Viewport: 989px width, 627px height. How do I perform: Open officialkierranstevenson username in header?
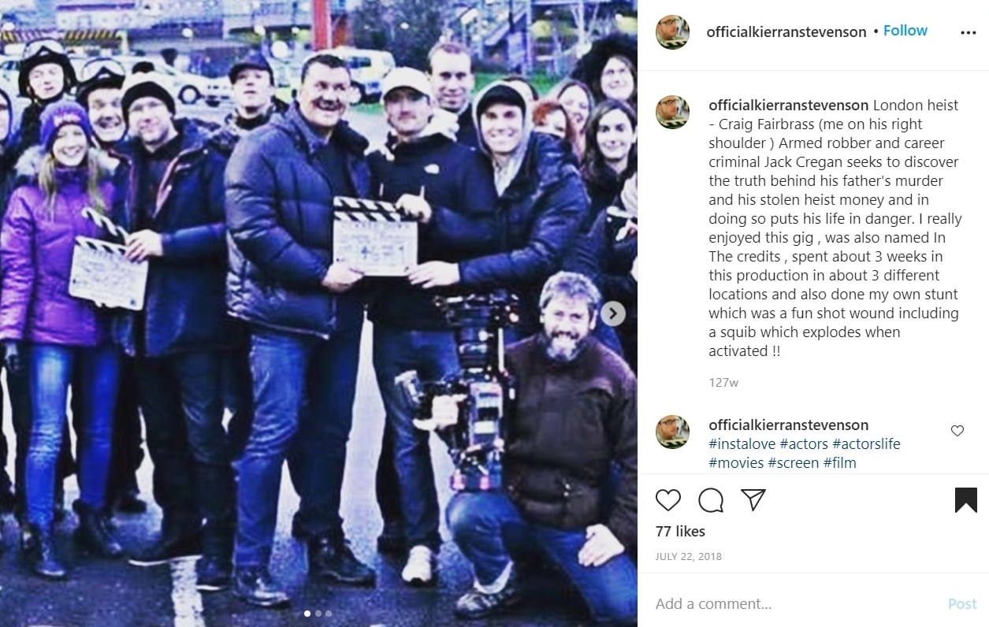[786, 32]
